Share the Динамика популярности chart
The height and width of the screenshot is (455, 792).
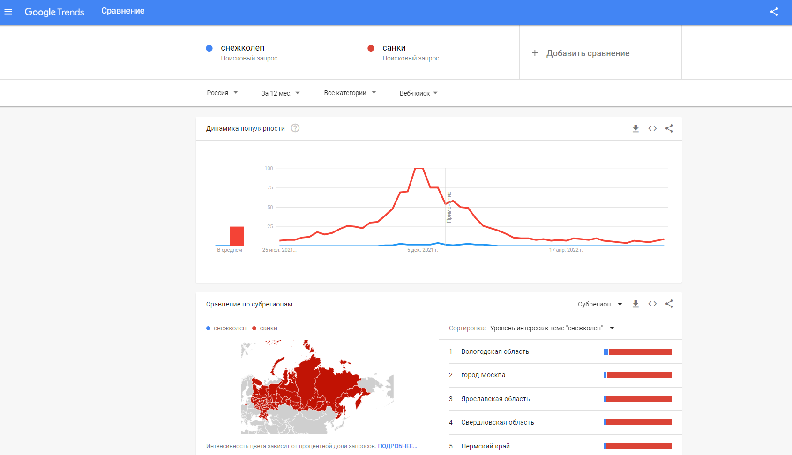click(669, 128)
